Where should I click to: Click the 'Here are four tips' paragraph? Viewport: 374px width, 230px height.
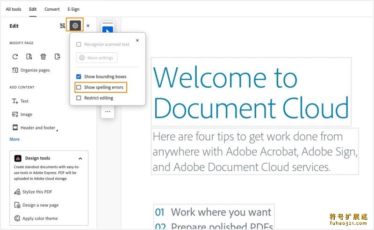tap(255, 152)
